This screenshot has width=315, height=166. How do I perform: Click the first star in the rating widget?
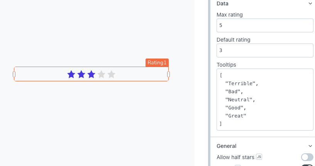[x=71, y=74]
